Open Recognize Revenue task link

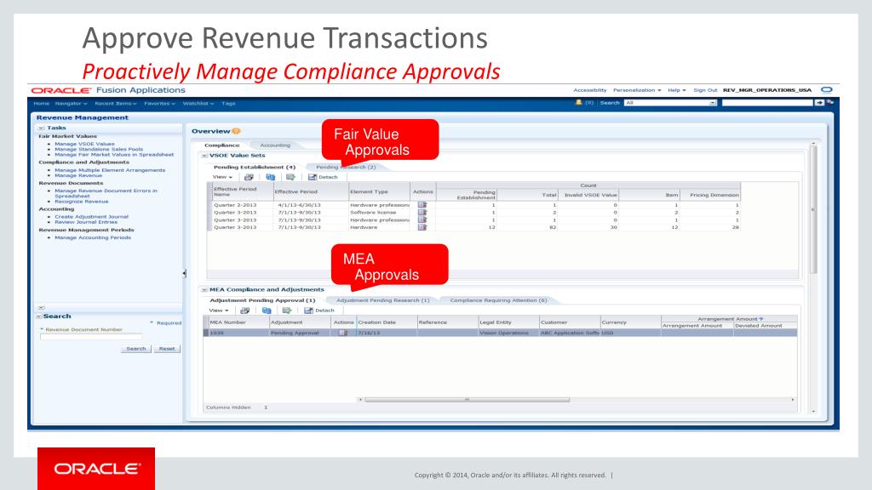[x=82, y=201]
